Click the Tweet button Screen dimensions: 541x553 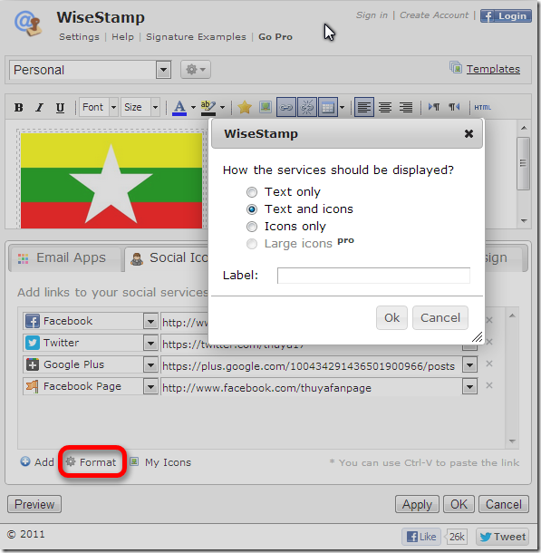point(502,537)
